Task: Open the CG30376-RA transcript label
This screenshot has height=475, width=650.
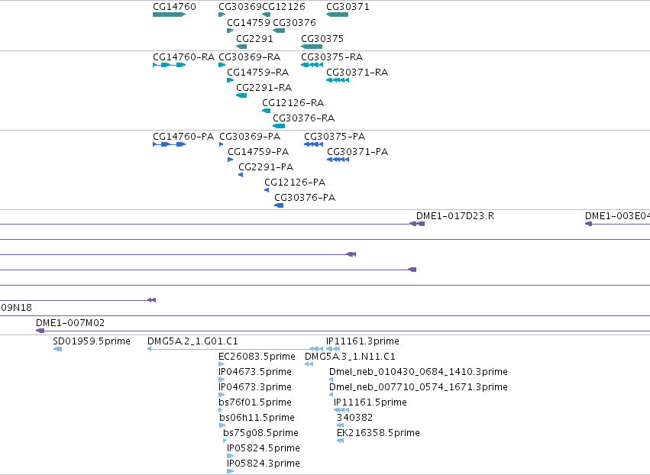Action: [304, 118]
